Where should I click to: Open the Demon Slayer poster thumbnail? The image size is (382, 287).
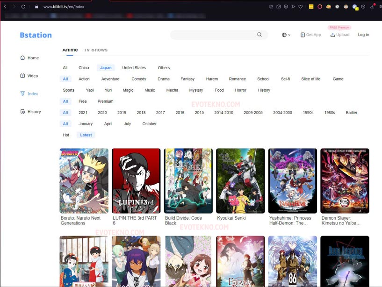[345, 181]
